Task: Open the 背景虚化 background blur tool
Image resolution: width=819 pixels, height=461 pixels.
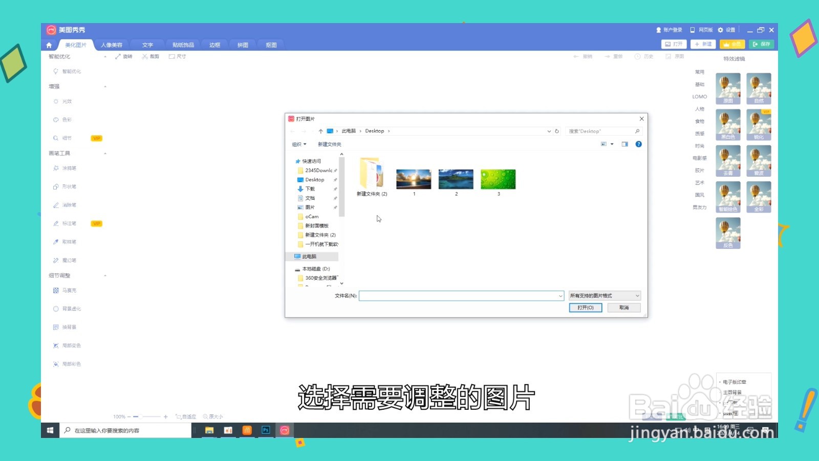Action: (67, 309)
